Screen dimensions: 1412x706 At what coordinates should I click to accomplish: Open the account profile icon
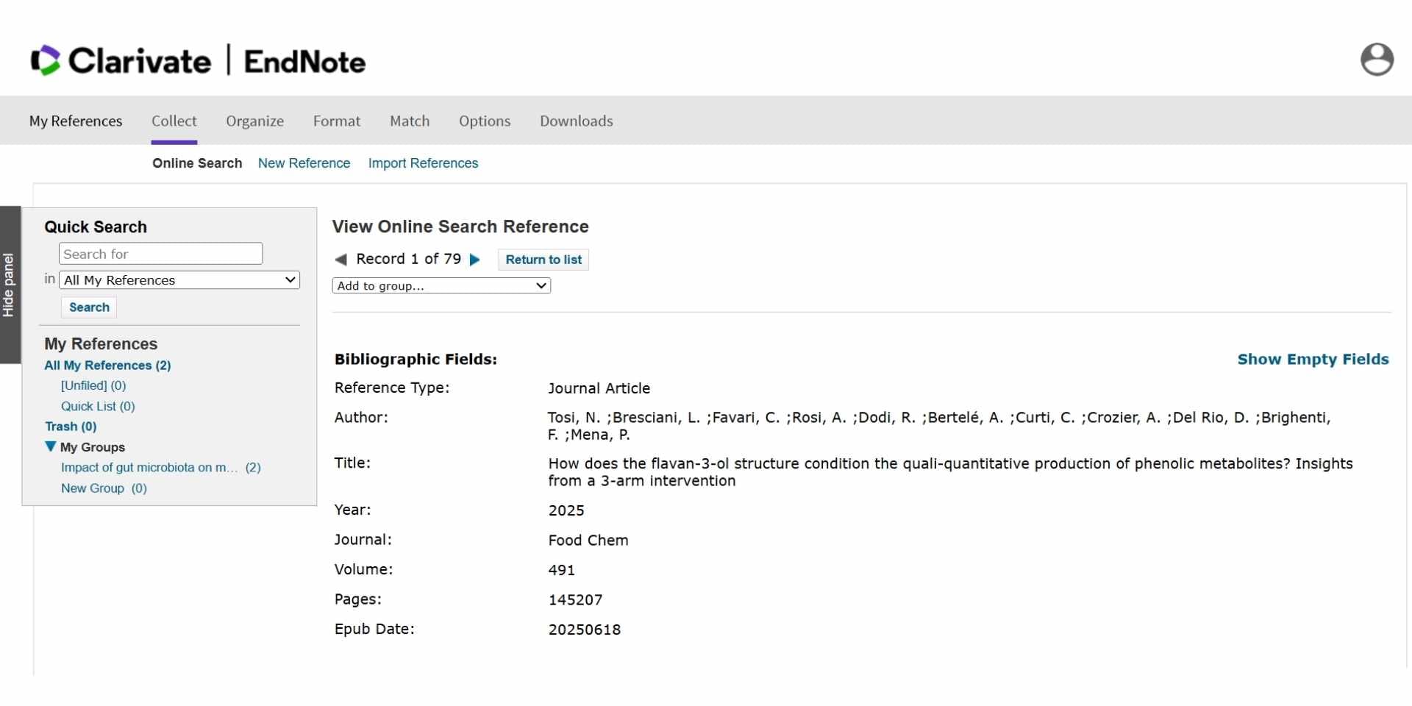point(1377,60)
